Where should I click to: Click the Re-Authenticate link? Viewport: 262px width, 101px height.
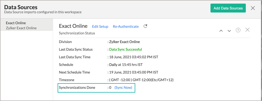tap(126, 26)
